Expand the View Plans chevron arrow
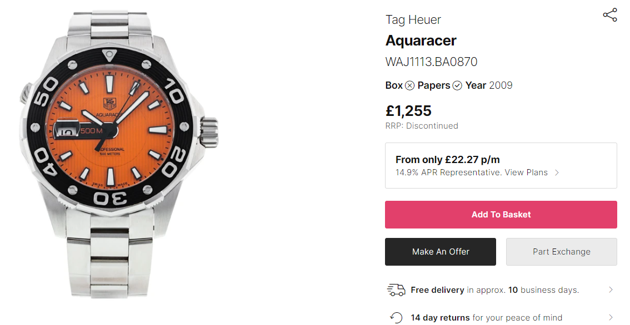This screenshot has height=325, width=630. click(557, 172)
